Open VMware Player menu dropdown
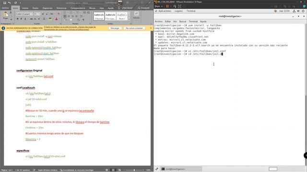 [x=159, y=6]
